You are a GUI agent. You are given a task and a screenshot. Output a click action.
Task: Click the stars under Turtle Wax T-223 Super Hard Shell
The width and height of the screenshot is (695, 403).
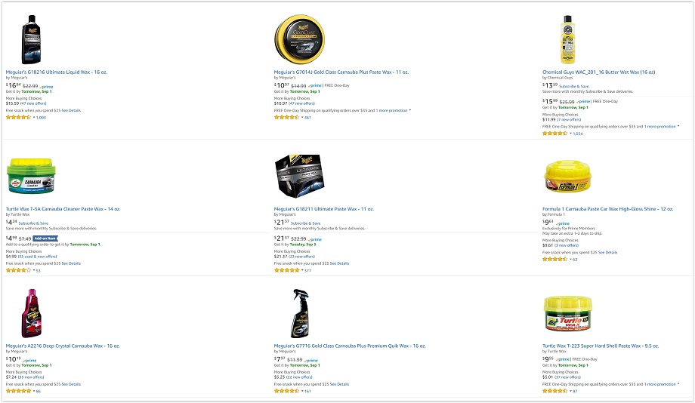[555, 391]
